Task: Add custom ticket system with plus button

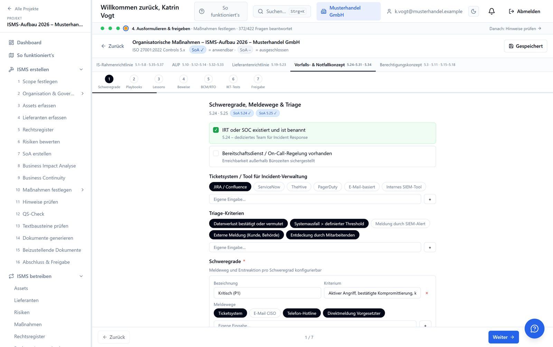Action: click(x=430, y=199)
